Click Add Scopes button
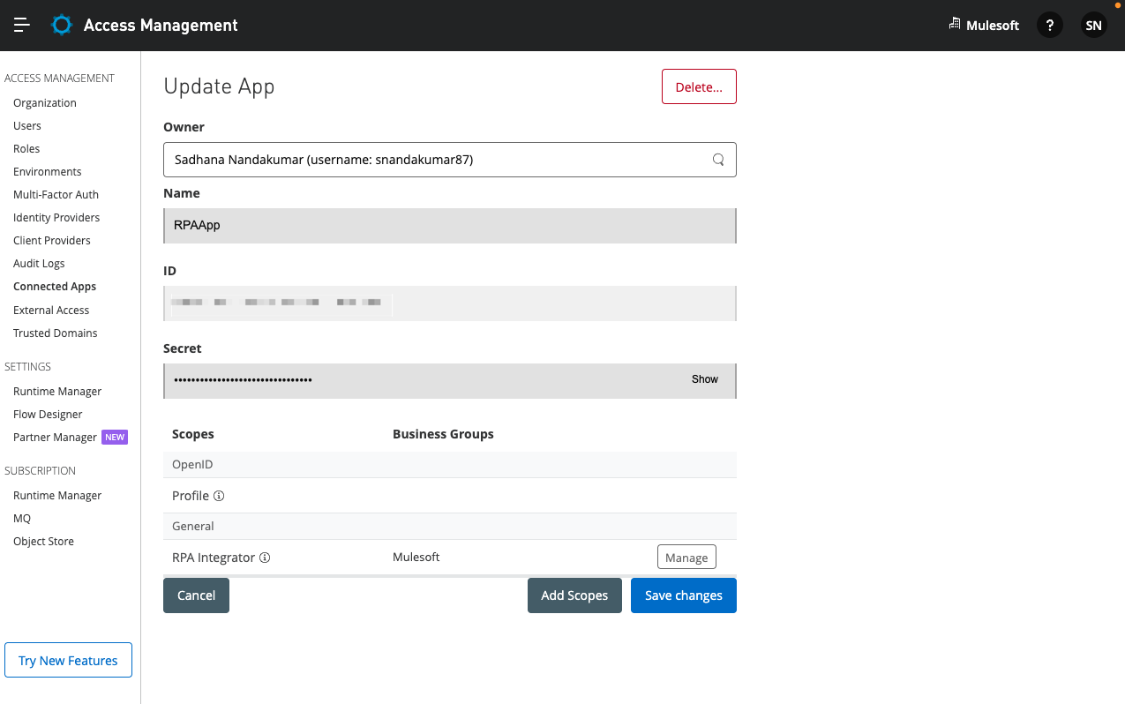The width and height of the screenshot is (1125, 704). tap(574, 595)
